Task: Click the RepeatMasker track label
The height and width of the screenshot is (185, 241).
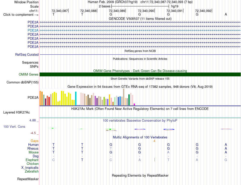Action: click(x=28, y=179)
